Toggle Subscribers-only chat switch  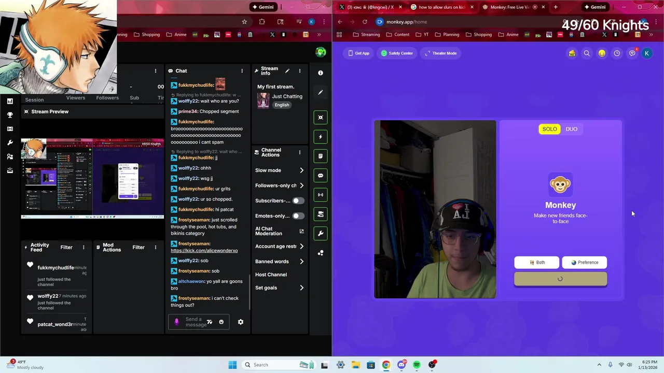[298, 200]
